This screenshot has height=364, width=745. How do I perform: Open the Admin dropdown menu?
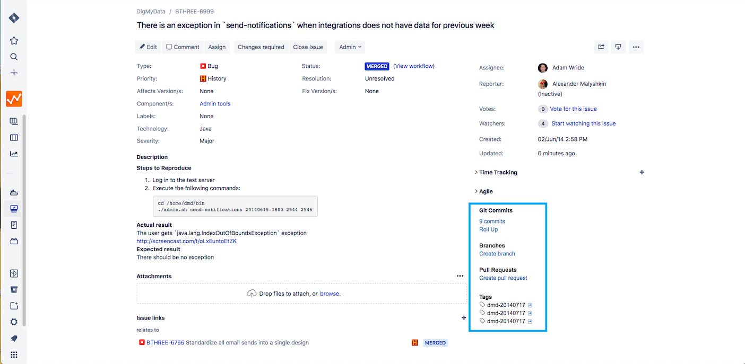click(x=350, y=47)
